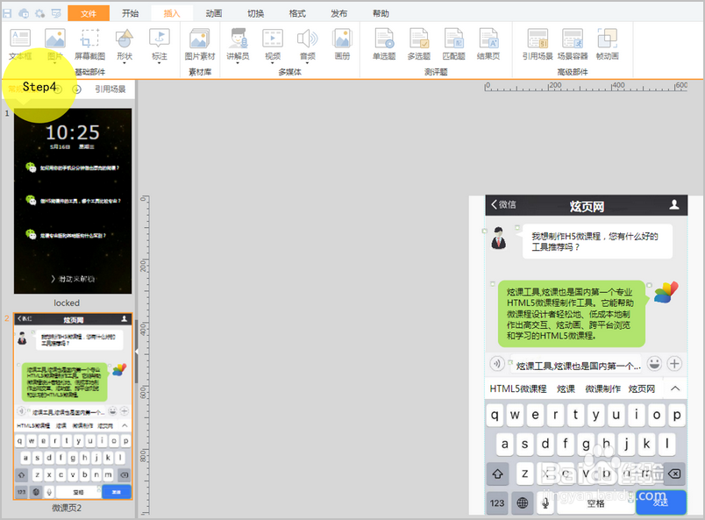
Task: Insert 音频 audio
Action: coord(308,44)
